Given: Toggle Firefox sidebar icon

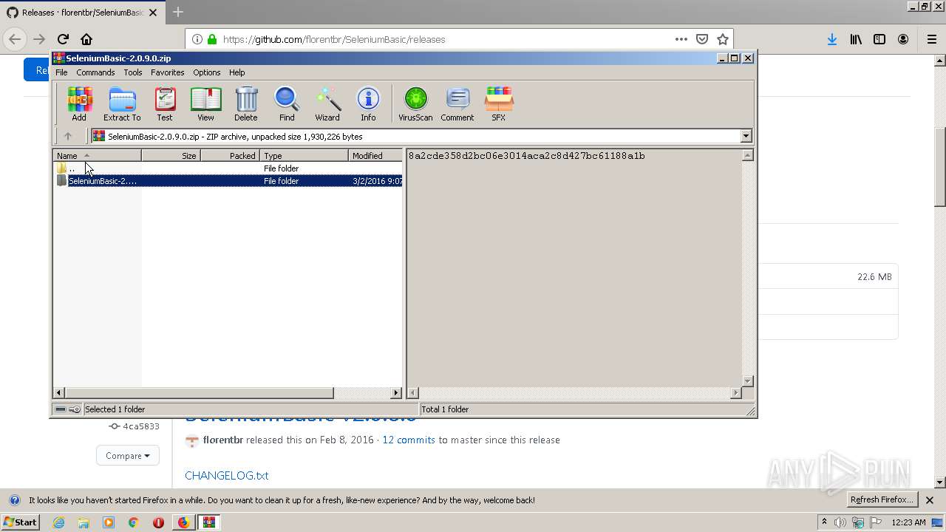Looking at the screenshot, I should (x=879, y=39).
